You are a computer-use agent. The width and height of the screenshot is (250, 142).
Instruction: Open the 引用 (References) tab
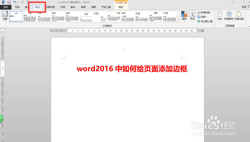coord(63,7)
